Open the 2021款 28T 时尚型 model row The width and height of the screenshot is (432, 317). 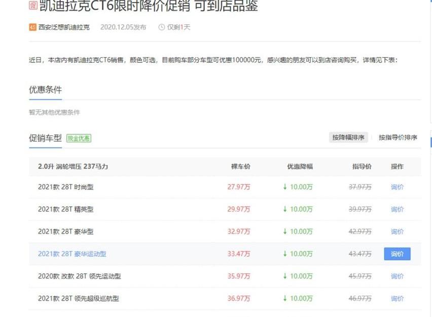click(x=225, y=187)
